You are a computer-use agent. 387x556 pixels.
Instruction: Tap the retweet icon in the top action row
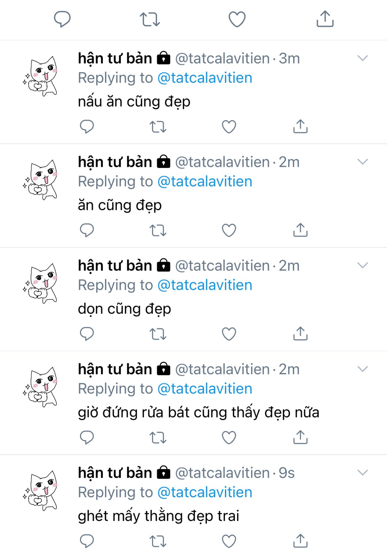[x=150, y=19]
